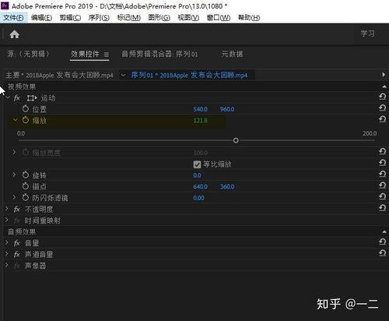The image size is (389, 321).
Task: Expand the Rotation (旋转) parameter
Action: 14,175
